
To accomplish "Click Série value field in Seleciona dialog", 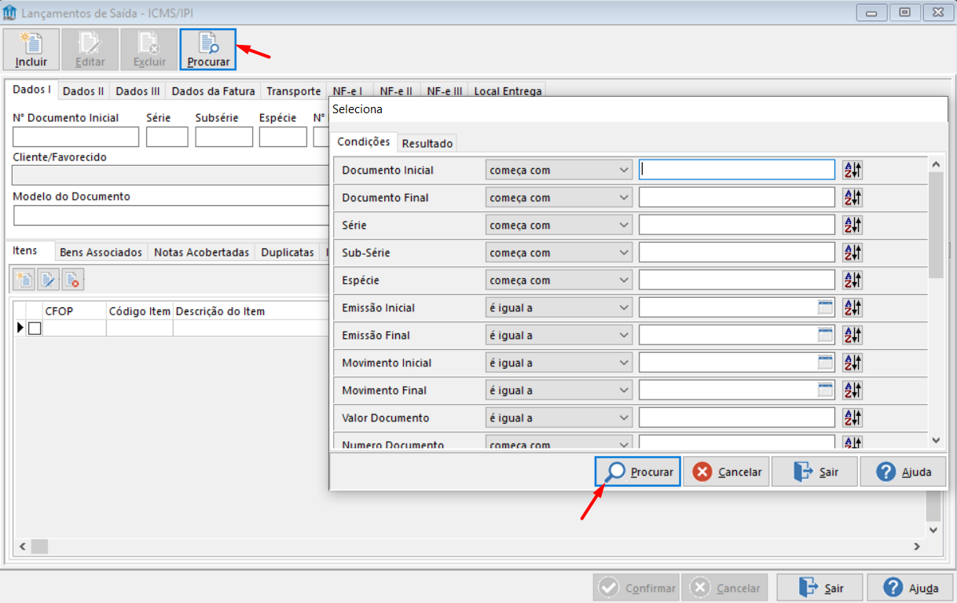I will coord(737,225).
